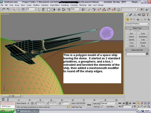Toggle Angle Snap icon
The width and height of the screenshot is (151, 113).
pyautogui.click(x=104, y=10)
